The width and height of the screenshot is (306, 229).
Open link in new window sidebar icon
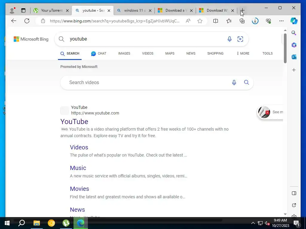[294, 205]
